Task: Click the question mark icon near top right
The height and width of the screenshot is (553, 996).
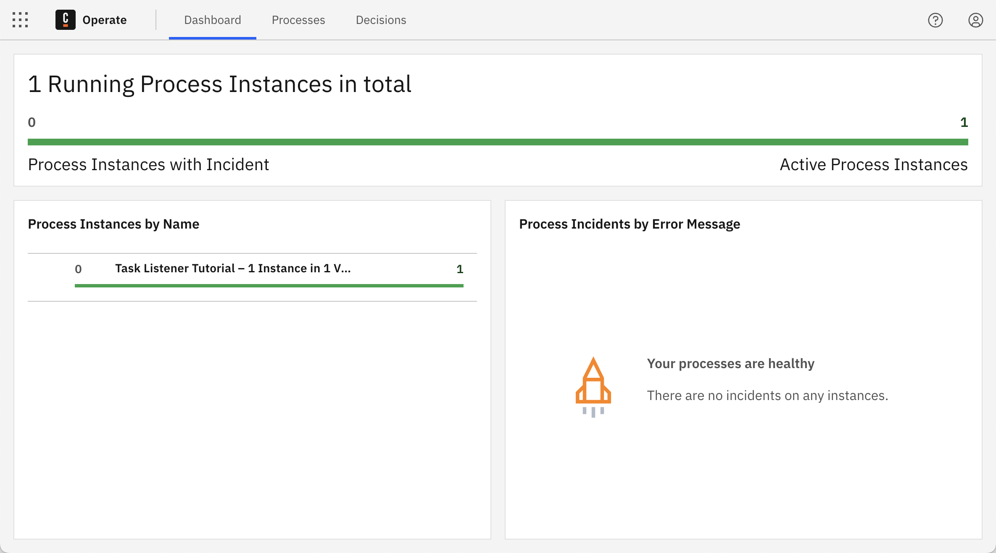Action: 936,20
